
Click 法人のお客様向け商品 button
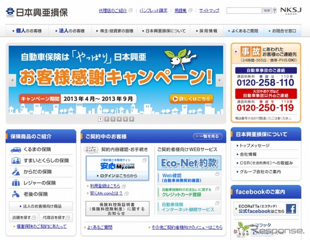tap(41, 206)
